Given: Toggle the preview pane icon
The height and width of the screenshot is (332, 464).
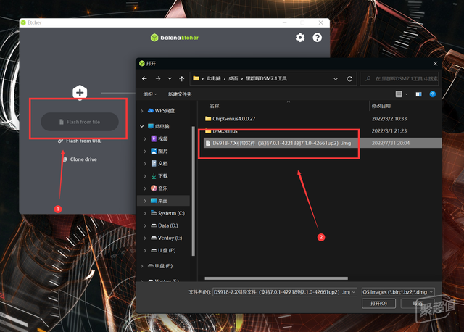Looking at the screenshot, I should pos(418,94).
